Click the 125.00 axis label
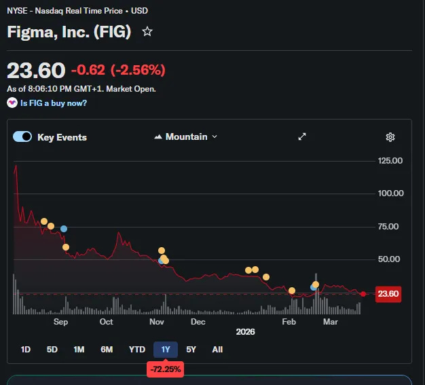 [x=390, y=161]
